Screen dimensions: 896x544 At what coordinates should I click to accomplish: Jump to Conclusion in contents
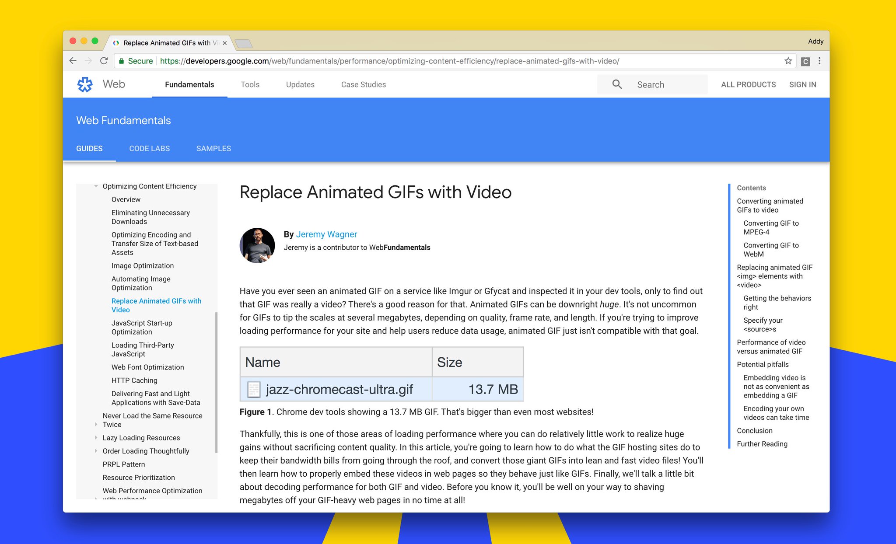coord(754,430)
